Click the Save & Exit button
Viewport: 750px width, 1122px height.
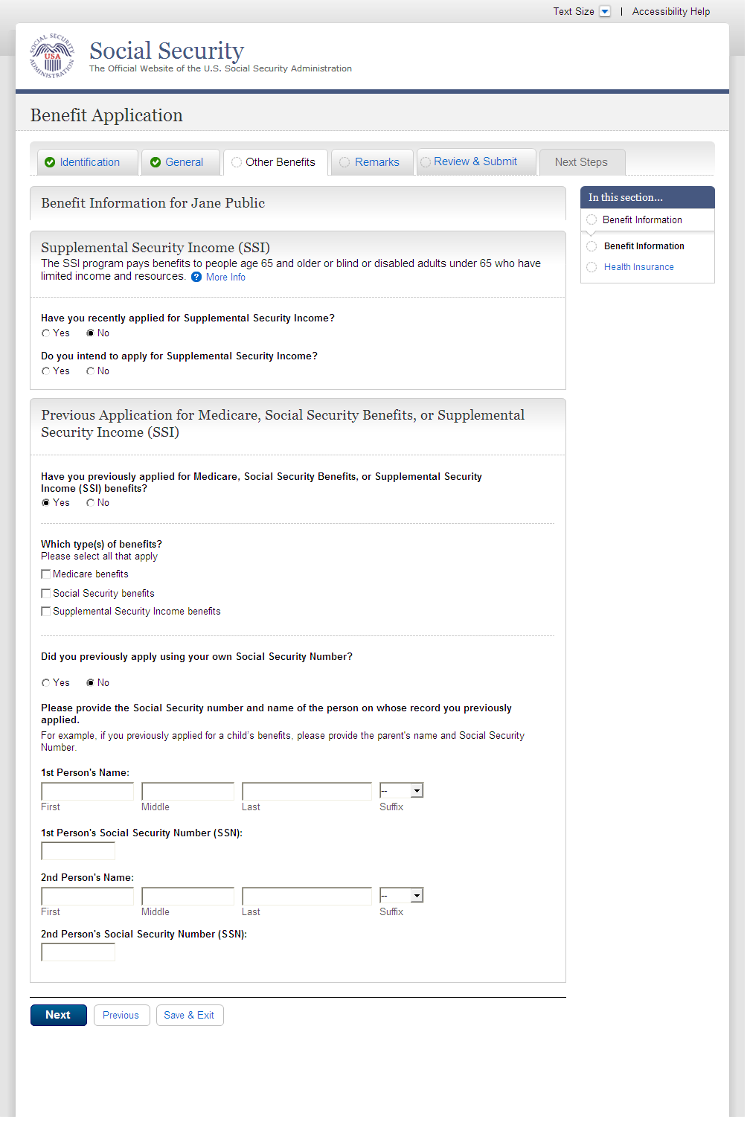click(189, 1016)
